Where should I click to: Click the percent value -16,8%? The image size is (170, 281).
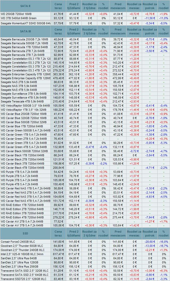coord(164,242)
